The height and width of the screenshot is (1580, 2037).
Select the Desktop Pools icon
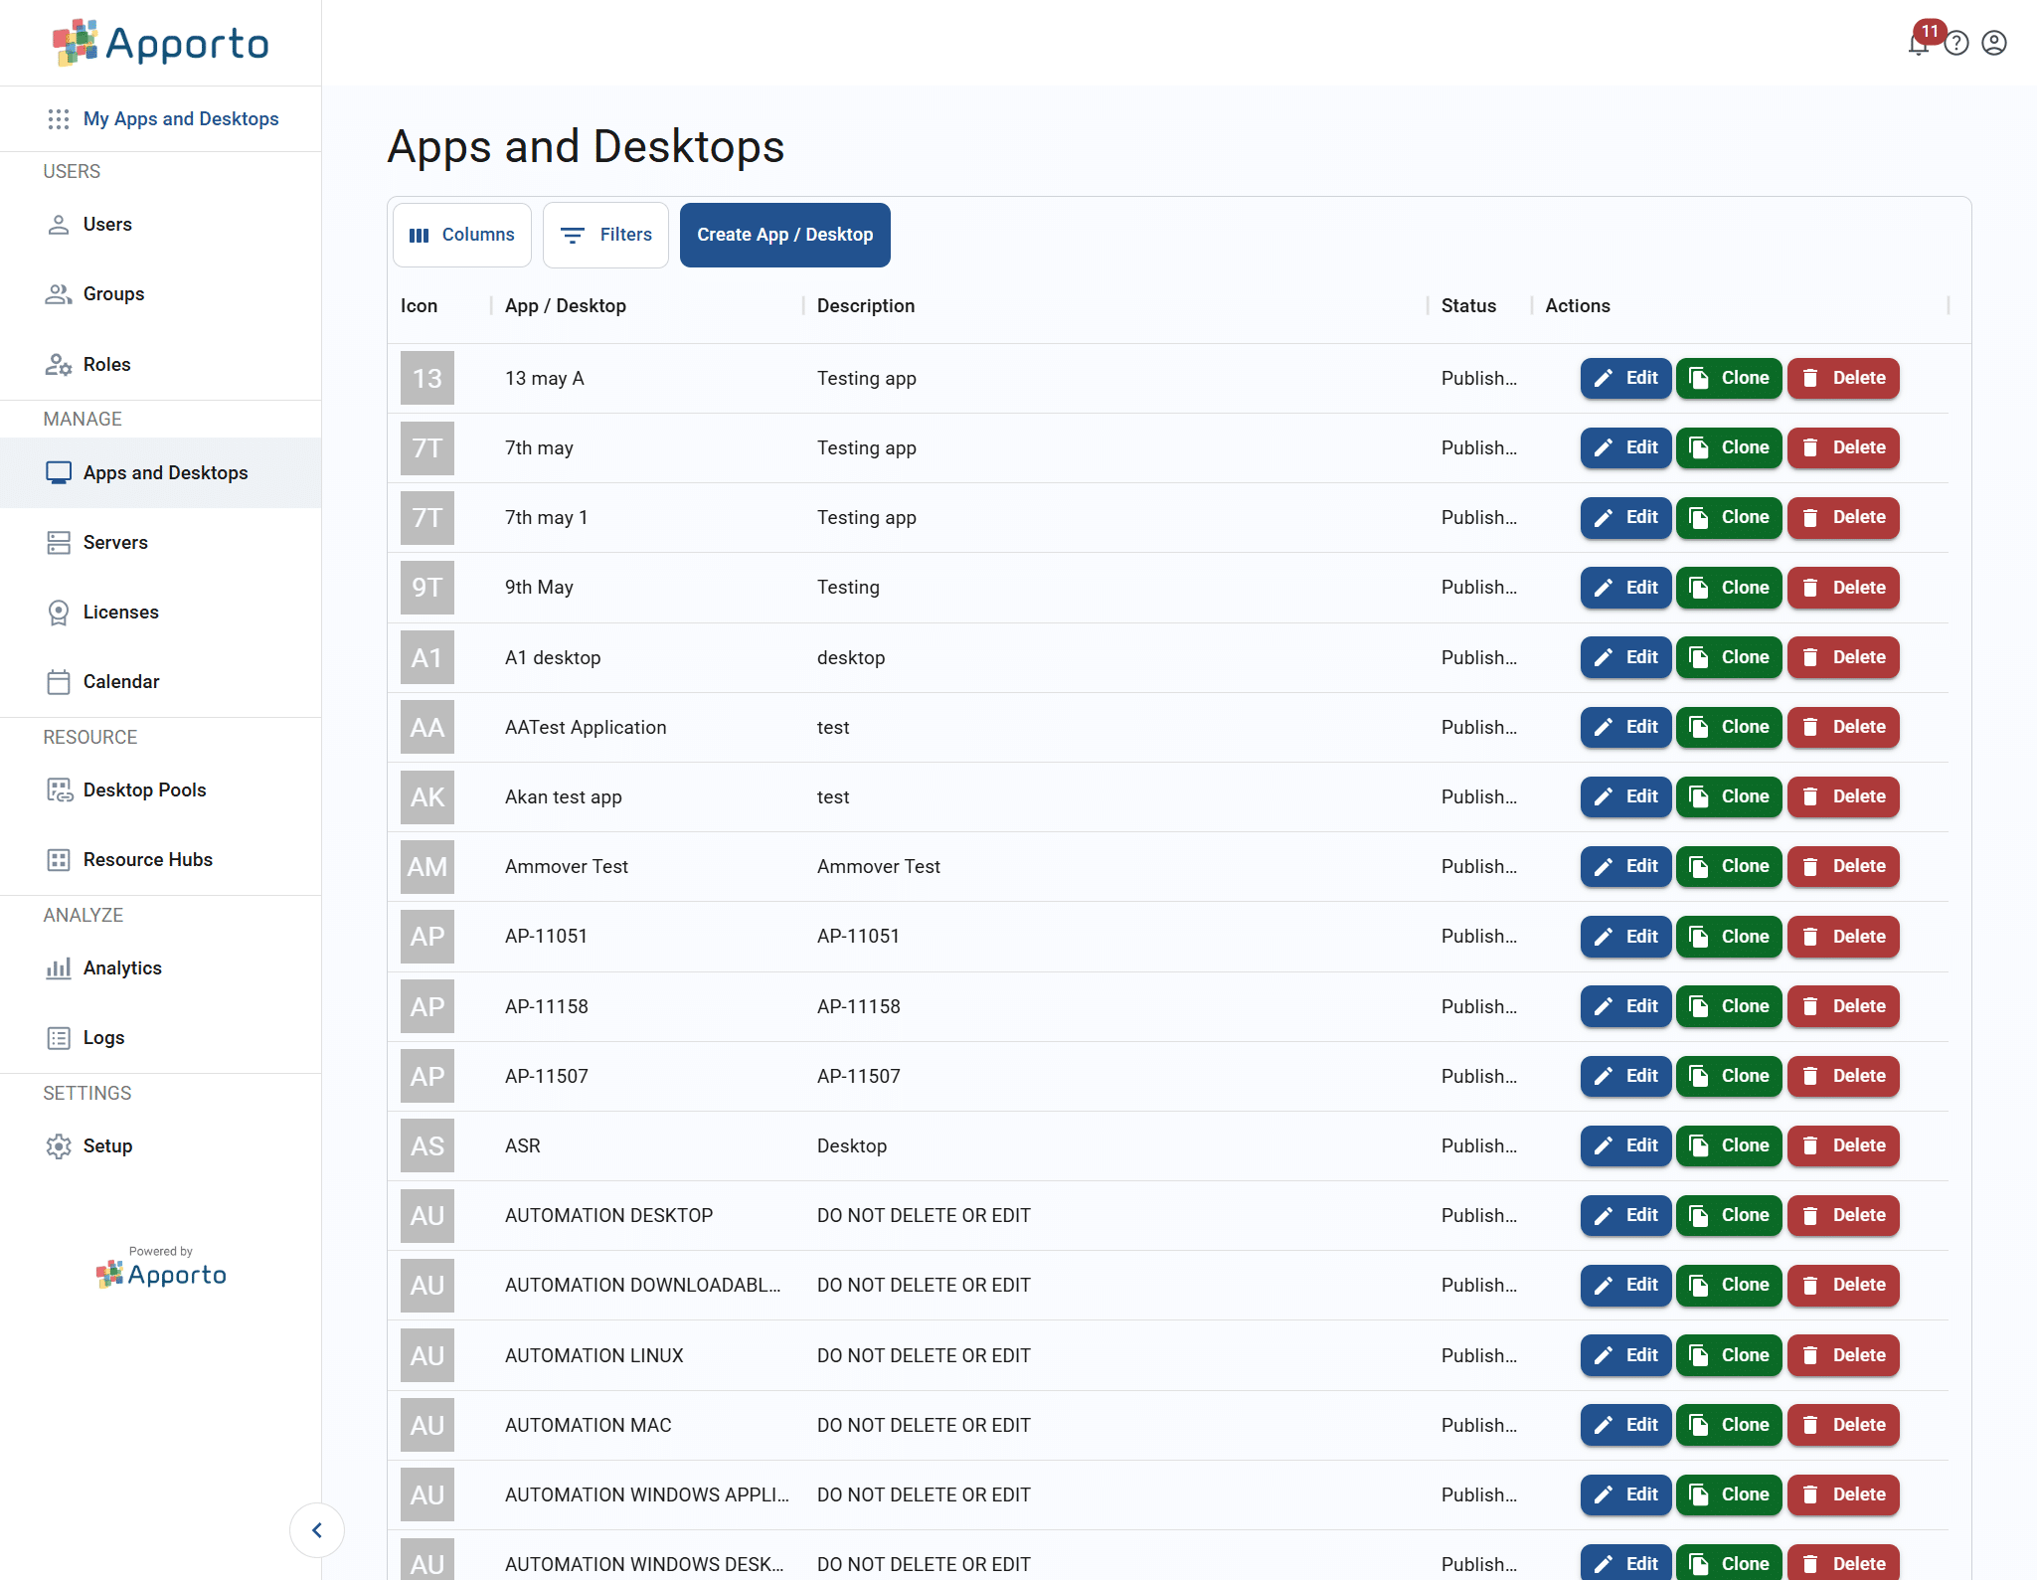(x=58, y=790)
